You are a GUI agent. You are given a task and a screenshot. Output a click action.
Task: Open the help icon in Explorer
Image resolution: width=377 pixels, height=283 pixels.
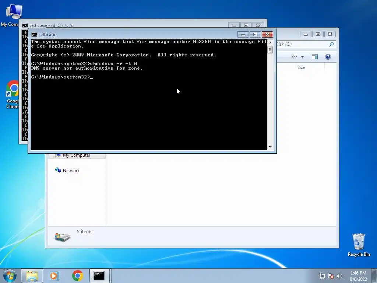point(328,57)
